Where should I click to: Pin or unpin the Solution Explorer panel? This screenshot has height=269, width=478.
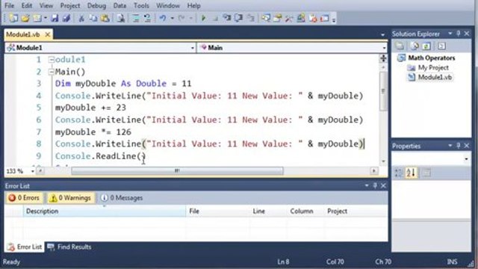(x=458, y=34)
